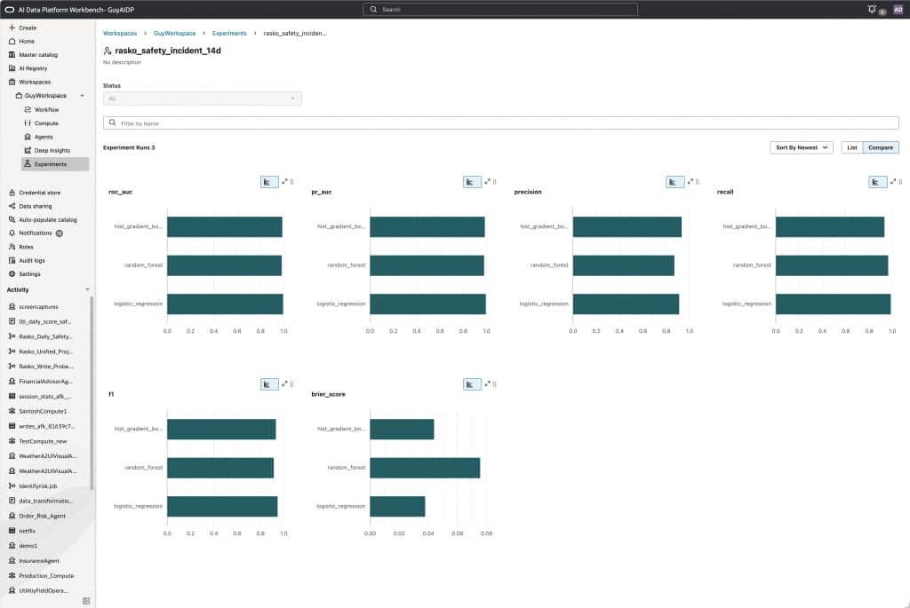Image resolution: width=910 pixels, height=608 pixels.
Task: Click the bar chart icon above brier_score
Action: pos(472,384)
